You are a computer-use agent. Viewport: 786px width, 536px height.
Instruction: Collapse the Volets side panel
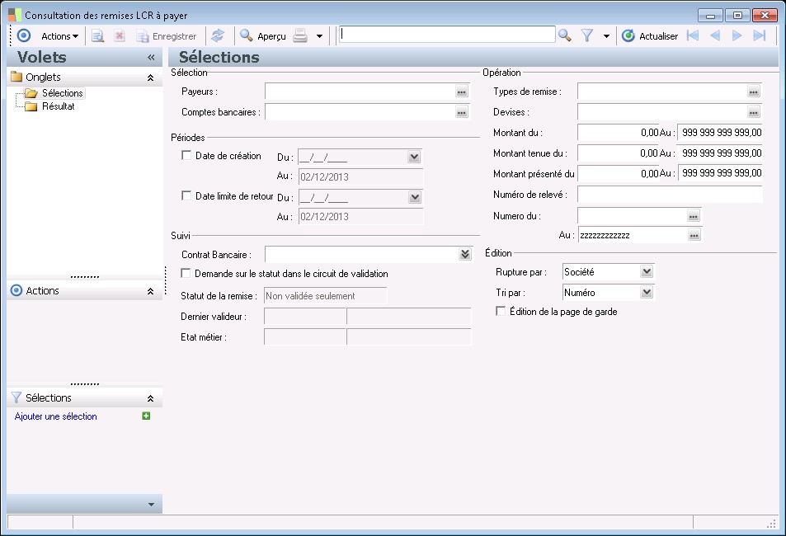tap(151, 58)
